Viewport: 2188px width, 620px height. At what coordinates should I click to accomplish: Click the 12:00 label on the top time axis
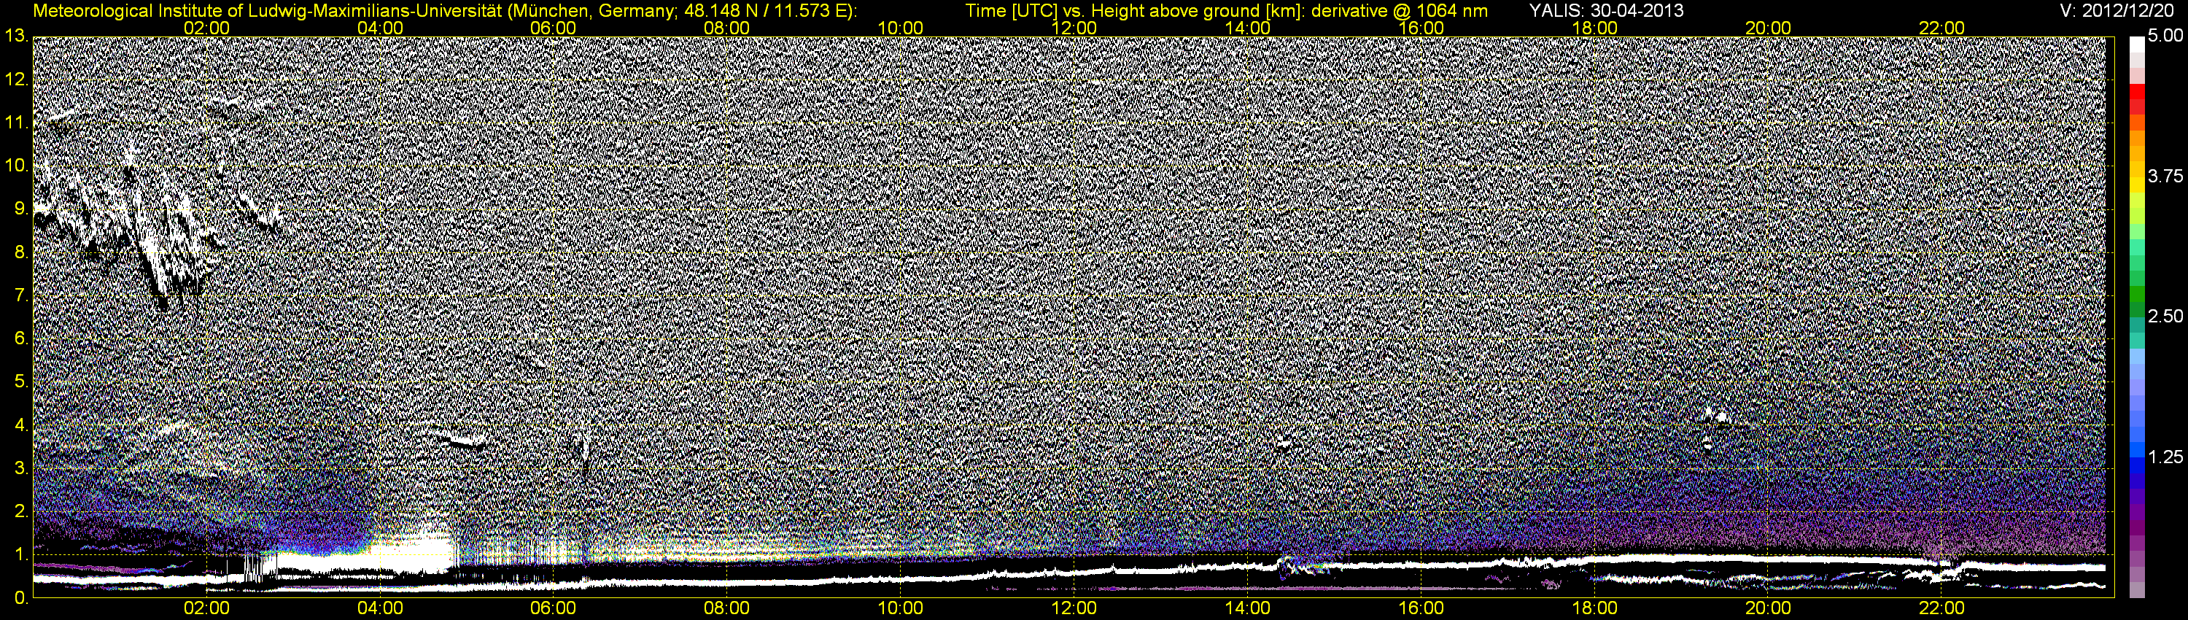pos(1074,28)
